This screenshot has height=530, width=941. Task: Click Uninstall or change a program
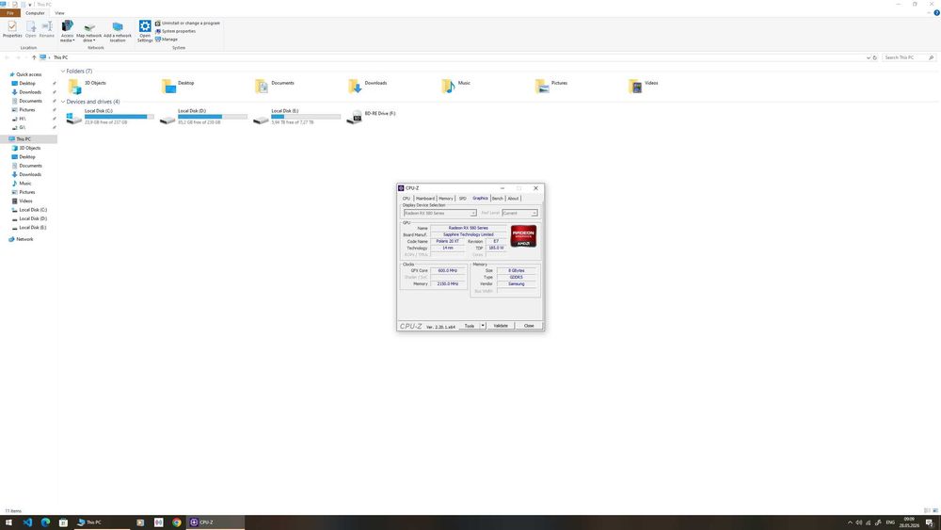[187, 23]
